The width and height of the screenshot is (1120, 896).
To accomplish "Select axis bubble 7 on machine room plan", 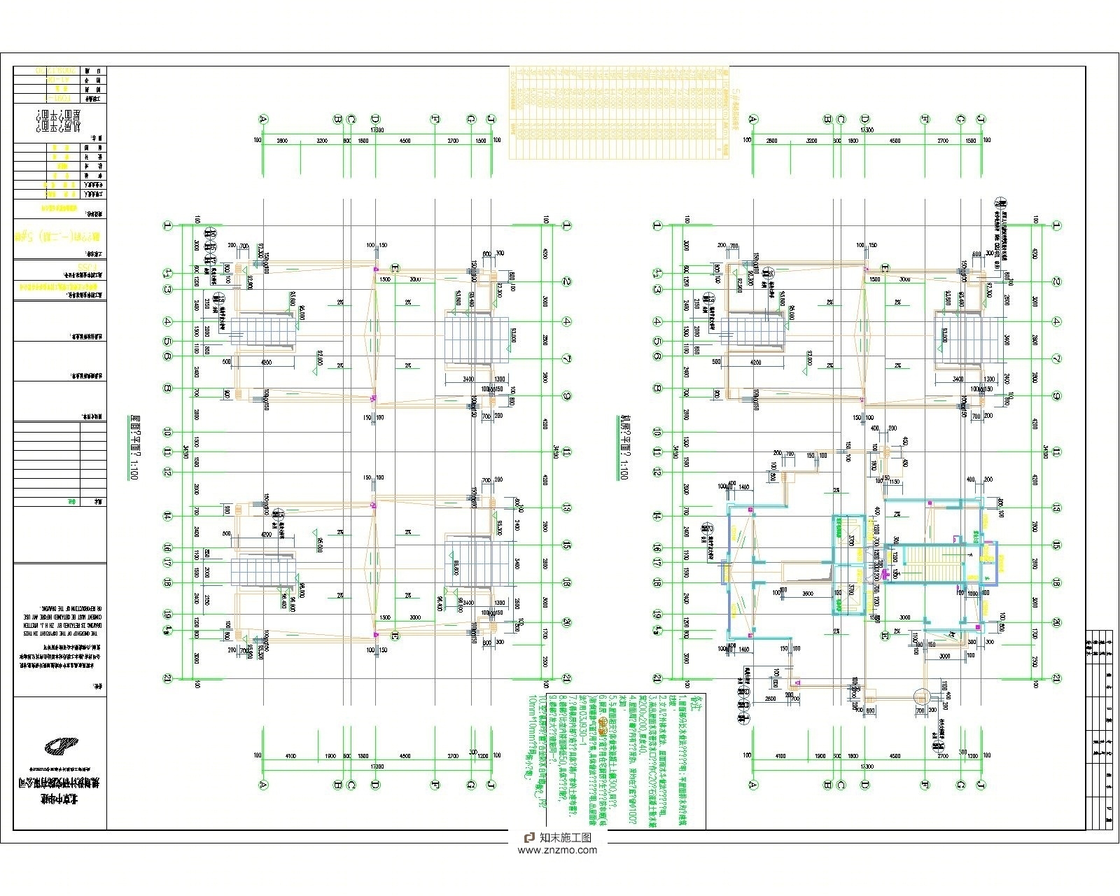I will coord(1057,358).
